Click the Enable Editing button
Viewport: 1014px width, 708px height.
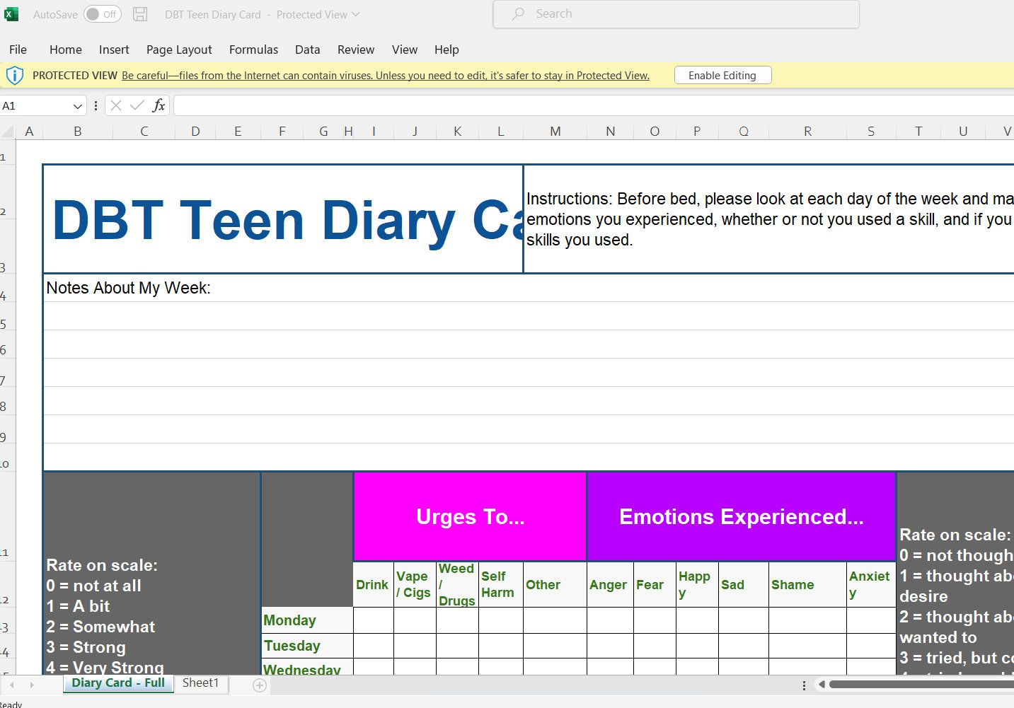tap(722, 74)
